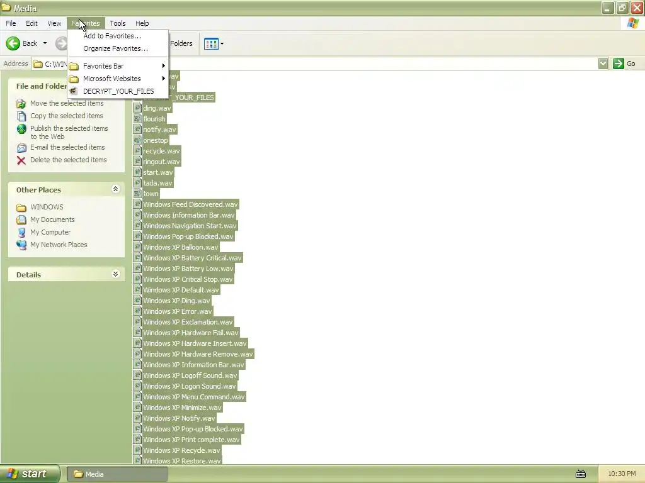Click the Folders toolbar button
This screenshot has width=645, height=483.
[x=181, y=43]
